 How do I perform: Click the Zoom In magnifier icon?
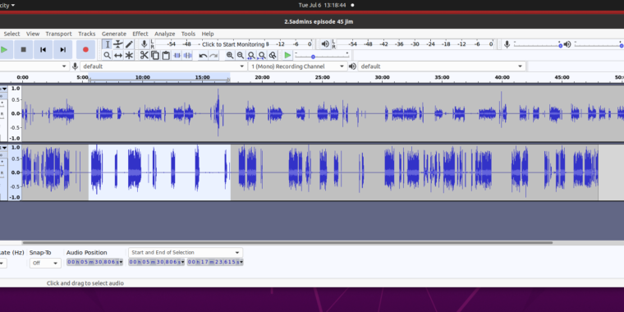[x=230, y=55]
